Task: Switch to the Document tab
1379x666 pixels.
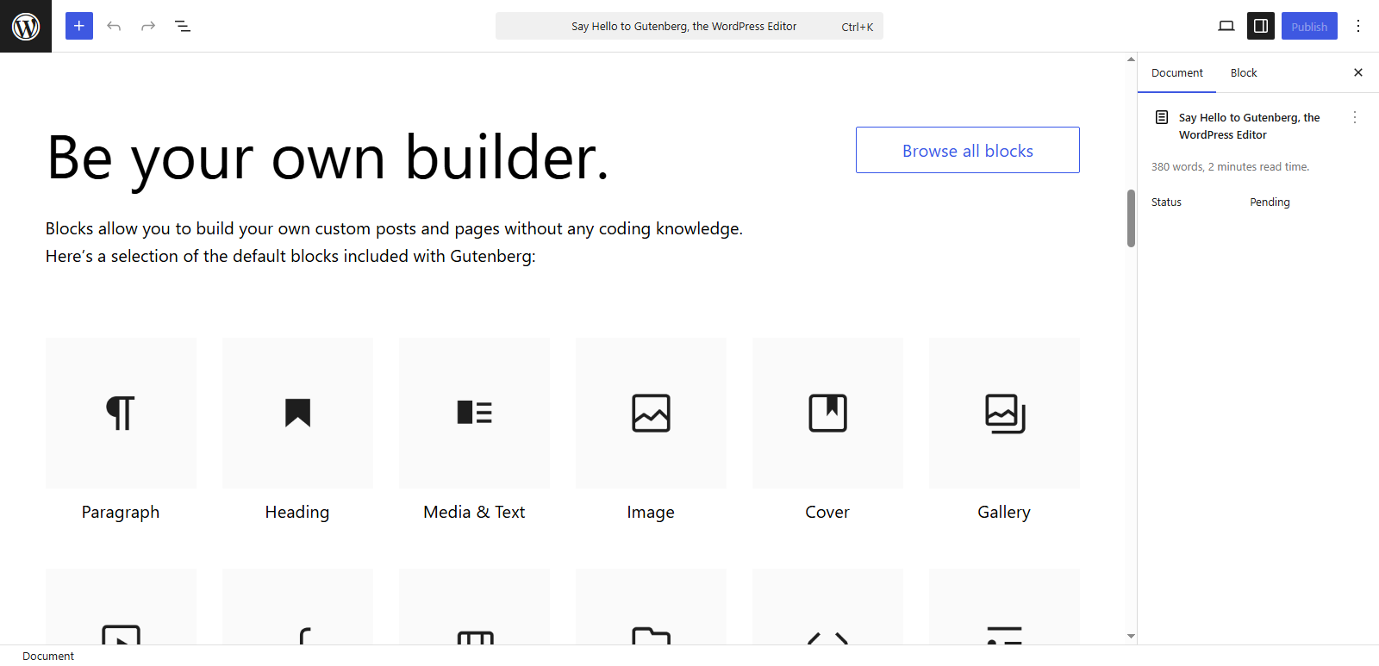Action: 1177,72
